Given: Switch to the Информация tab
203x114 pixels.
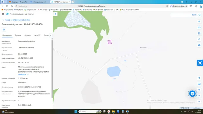Looking at the screenshot, I should 7,35.
